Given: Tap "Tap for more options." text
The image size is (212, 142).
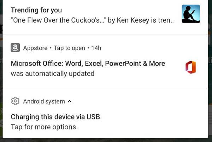Looking at the screenshot, I should (44, 126).
